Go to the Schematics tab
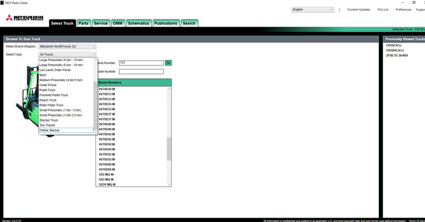The height and width of the screenshot is (222, 425). tap(138, 23)
